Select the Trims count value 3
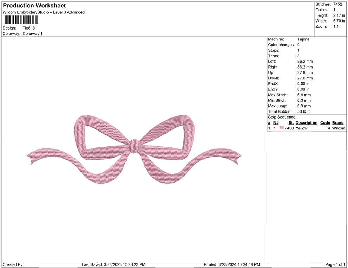This screenshot has width=348, height=268. [x=298, y=56]
